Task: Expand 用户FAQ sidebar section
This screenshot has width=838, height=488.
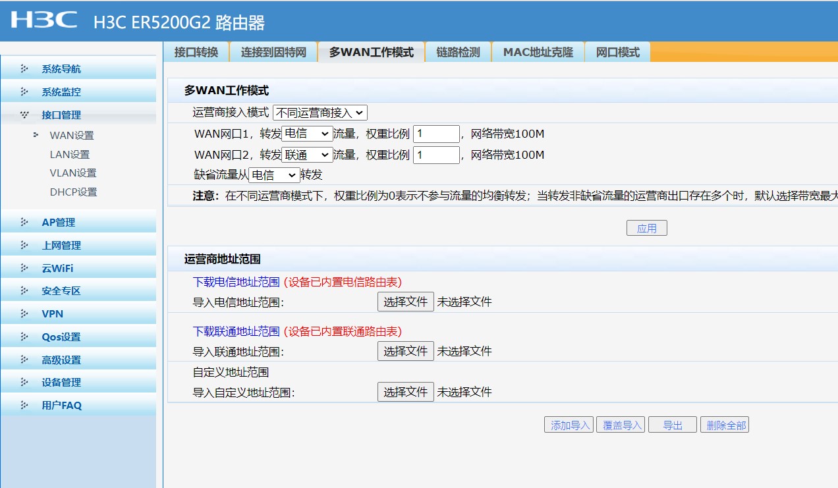Action: (x=78, y=405)
